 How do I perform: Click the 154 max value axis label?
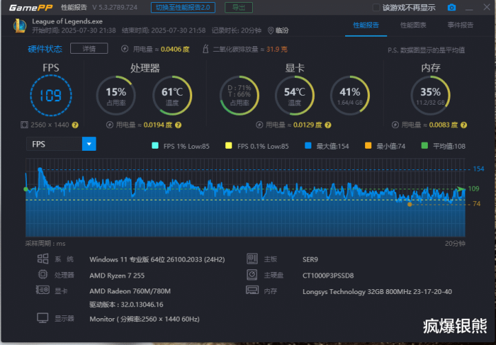point(478,169)
